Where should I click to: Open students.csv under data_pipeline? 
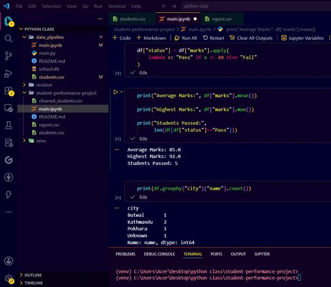[x=52, y=77]
